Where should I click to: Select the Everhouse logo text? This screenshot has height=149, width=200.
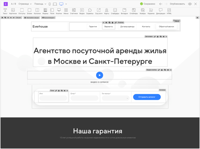[x=40, y=27]
